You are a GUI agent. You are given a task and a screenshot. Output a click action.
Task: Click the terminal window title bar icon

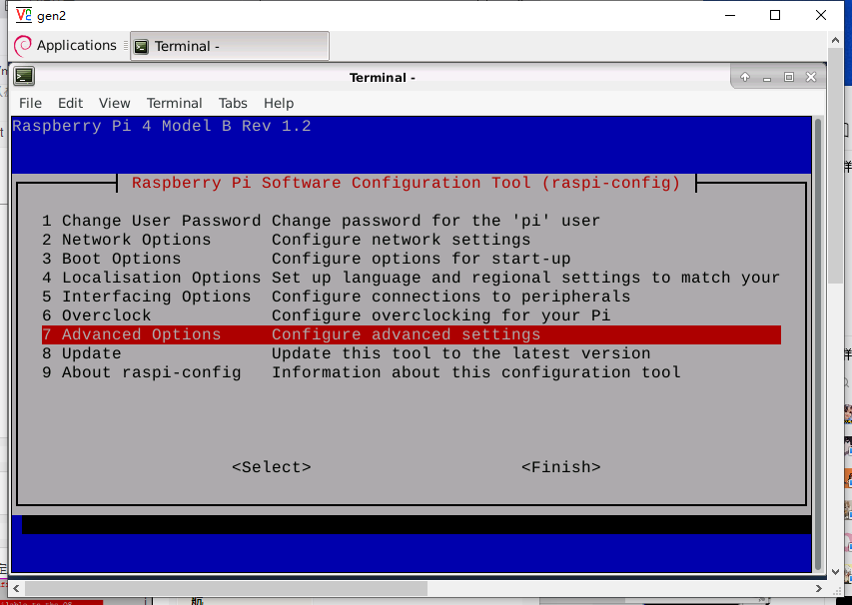pyautogui.click(x=24, y=77)
